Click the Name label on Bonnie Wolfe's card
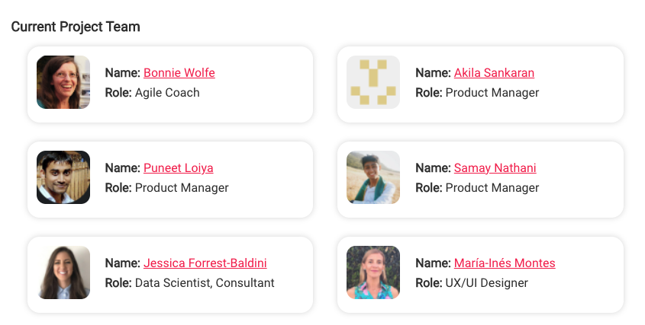 pyautogui.click(x=123, y=72)
